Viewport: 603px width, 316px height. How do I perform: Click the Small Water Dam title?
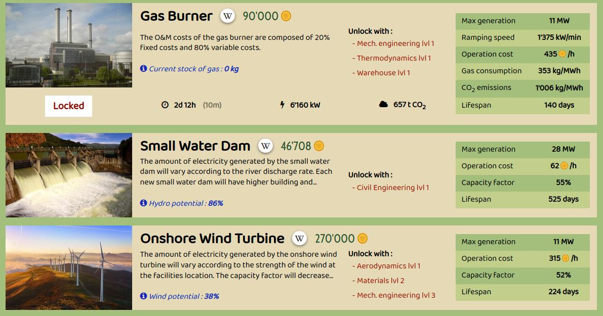195,146
